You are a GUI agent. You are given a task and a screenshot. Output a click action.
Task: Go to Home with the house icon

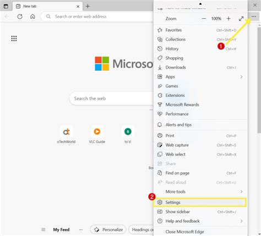32,17
